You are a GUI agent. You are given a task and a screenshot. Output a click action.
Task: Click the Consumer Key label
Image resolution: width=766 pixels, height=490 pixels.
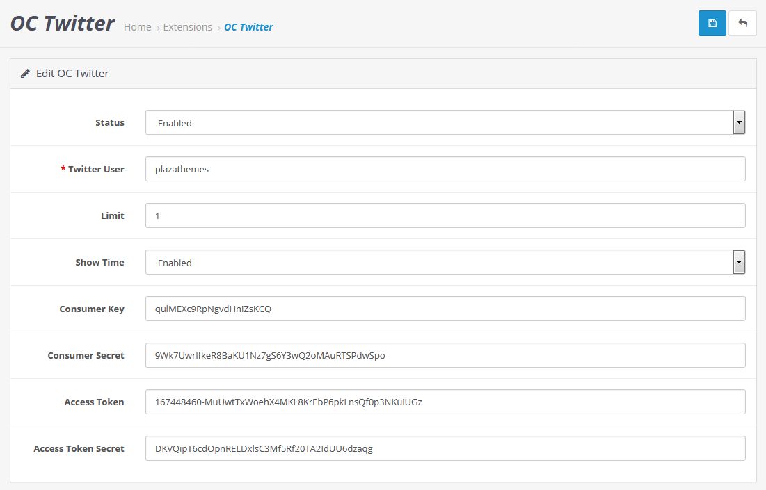[92, 309]
